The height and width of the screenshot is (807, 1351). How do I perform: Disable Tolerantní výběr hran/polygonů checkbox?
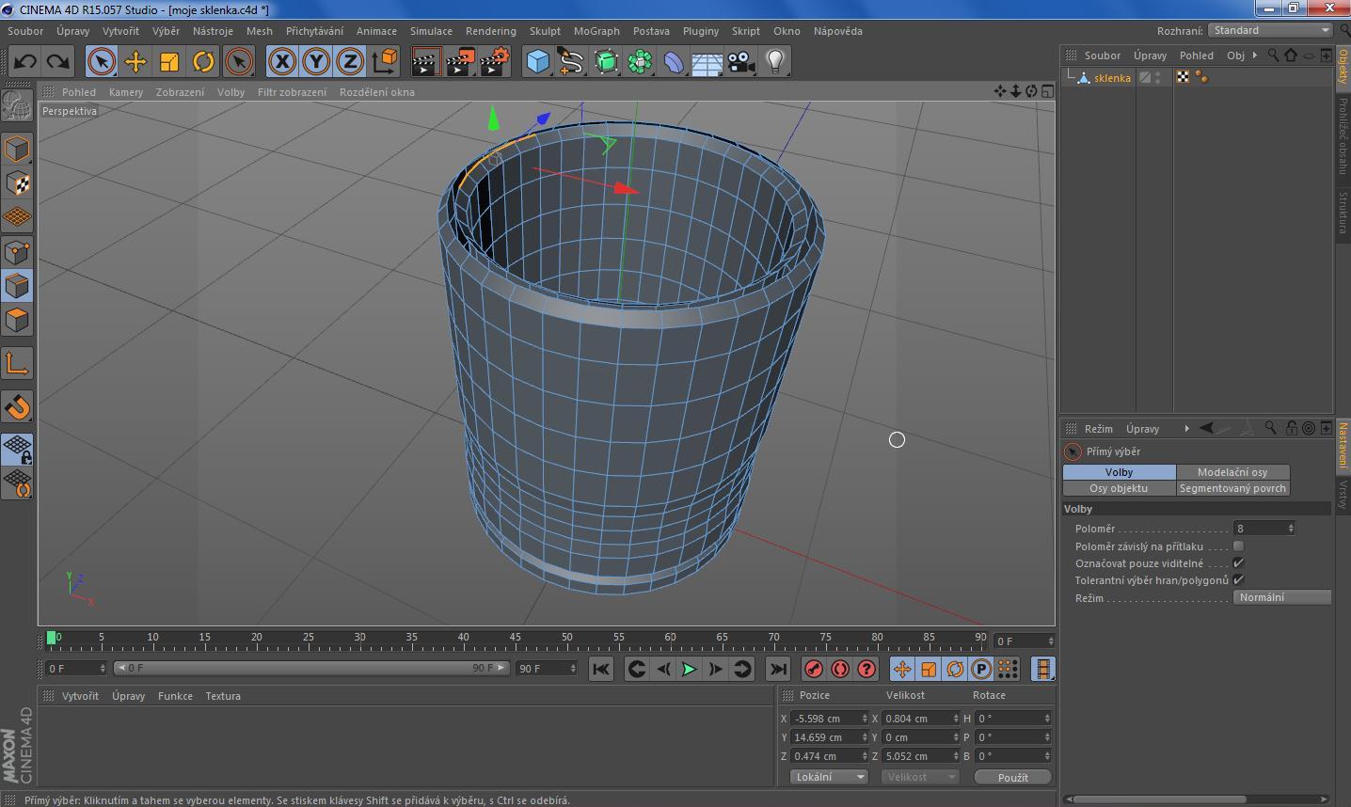[x=1238, y=580]
